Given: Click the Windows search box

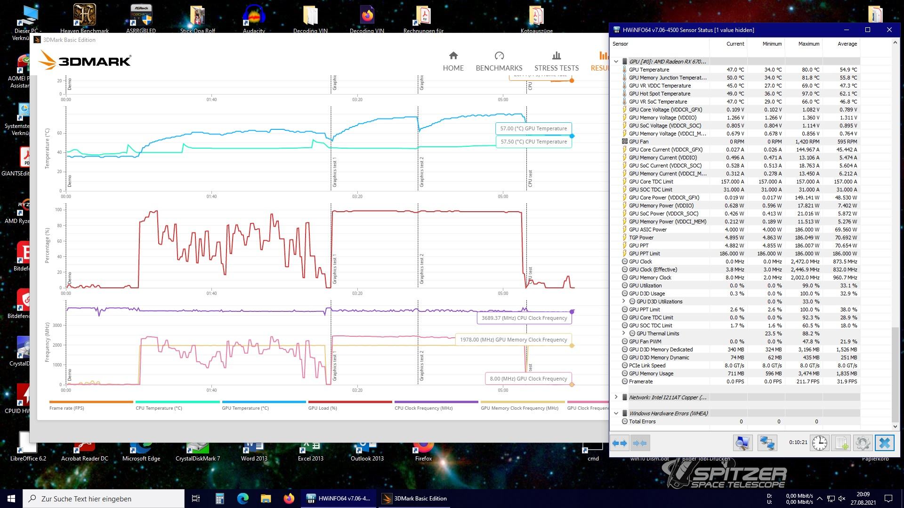Looking at the screenshot, I should [x=104, y=499].
